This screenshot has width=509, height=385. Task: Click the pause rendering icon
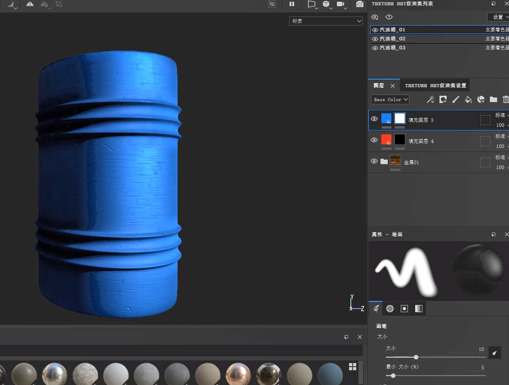click(292, 4)
